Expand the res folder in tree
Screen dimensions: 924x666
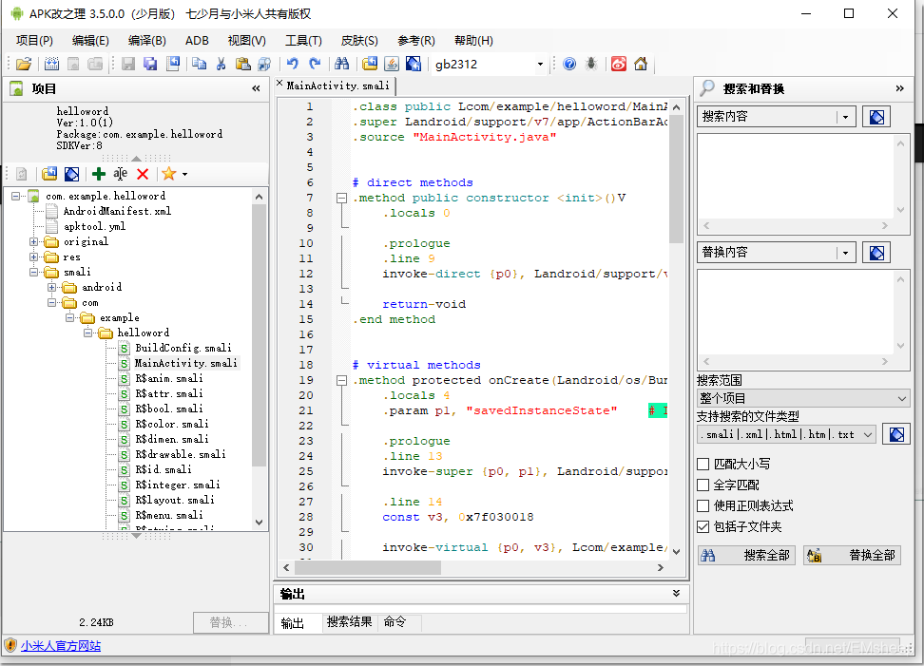(x=34, y=257)
